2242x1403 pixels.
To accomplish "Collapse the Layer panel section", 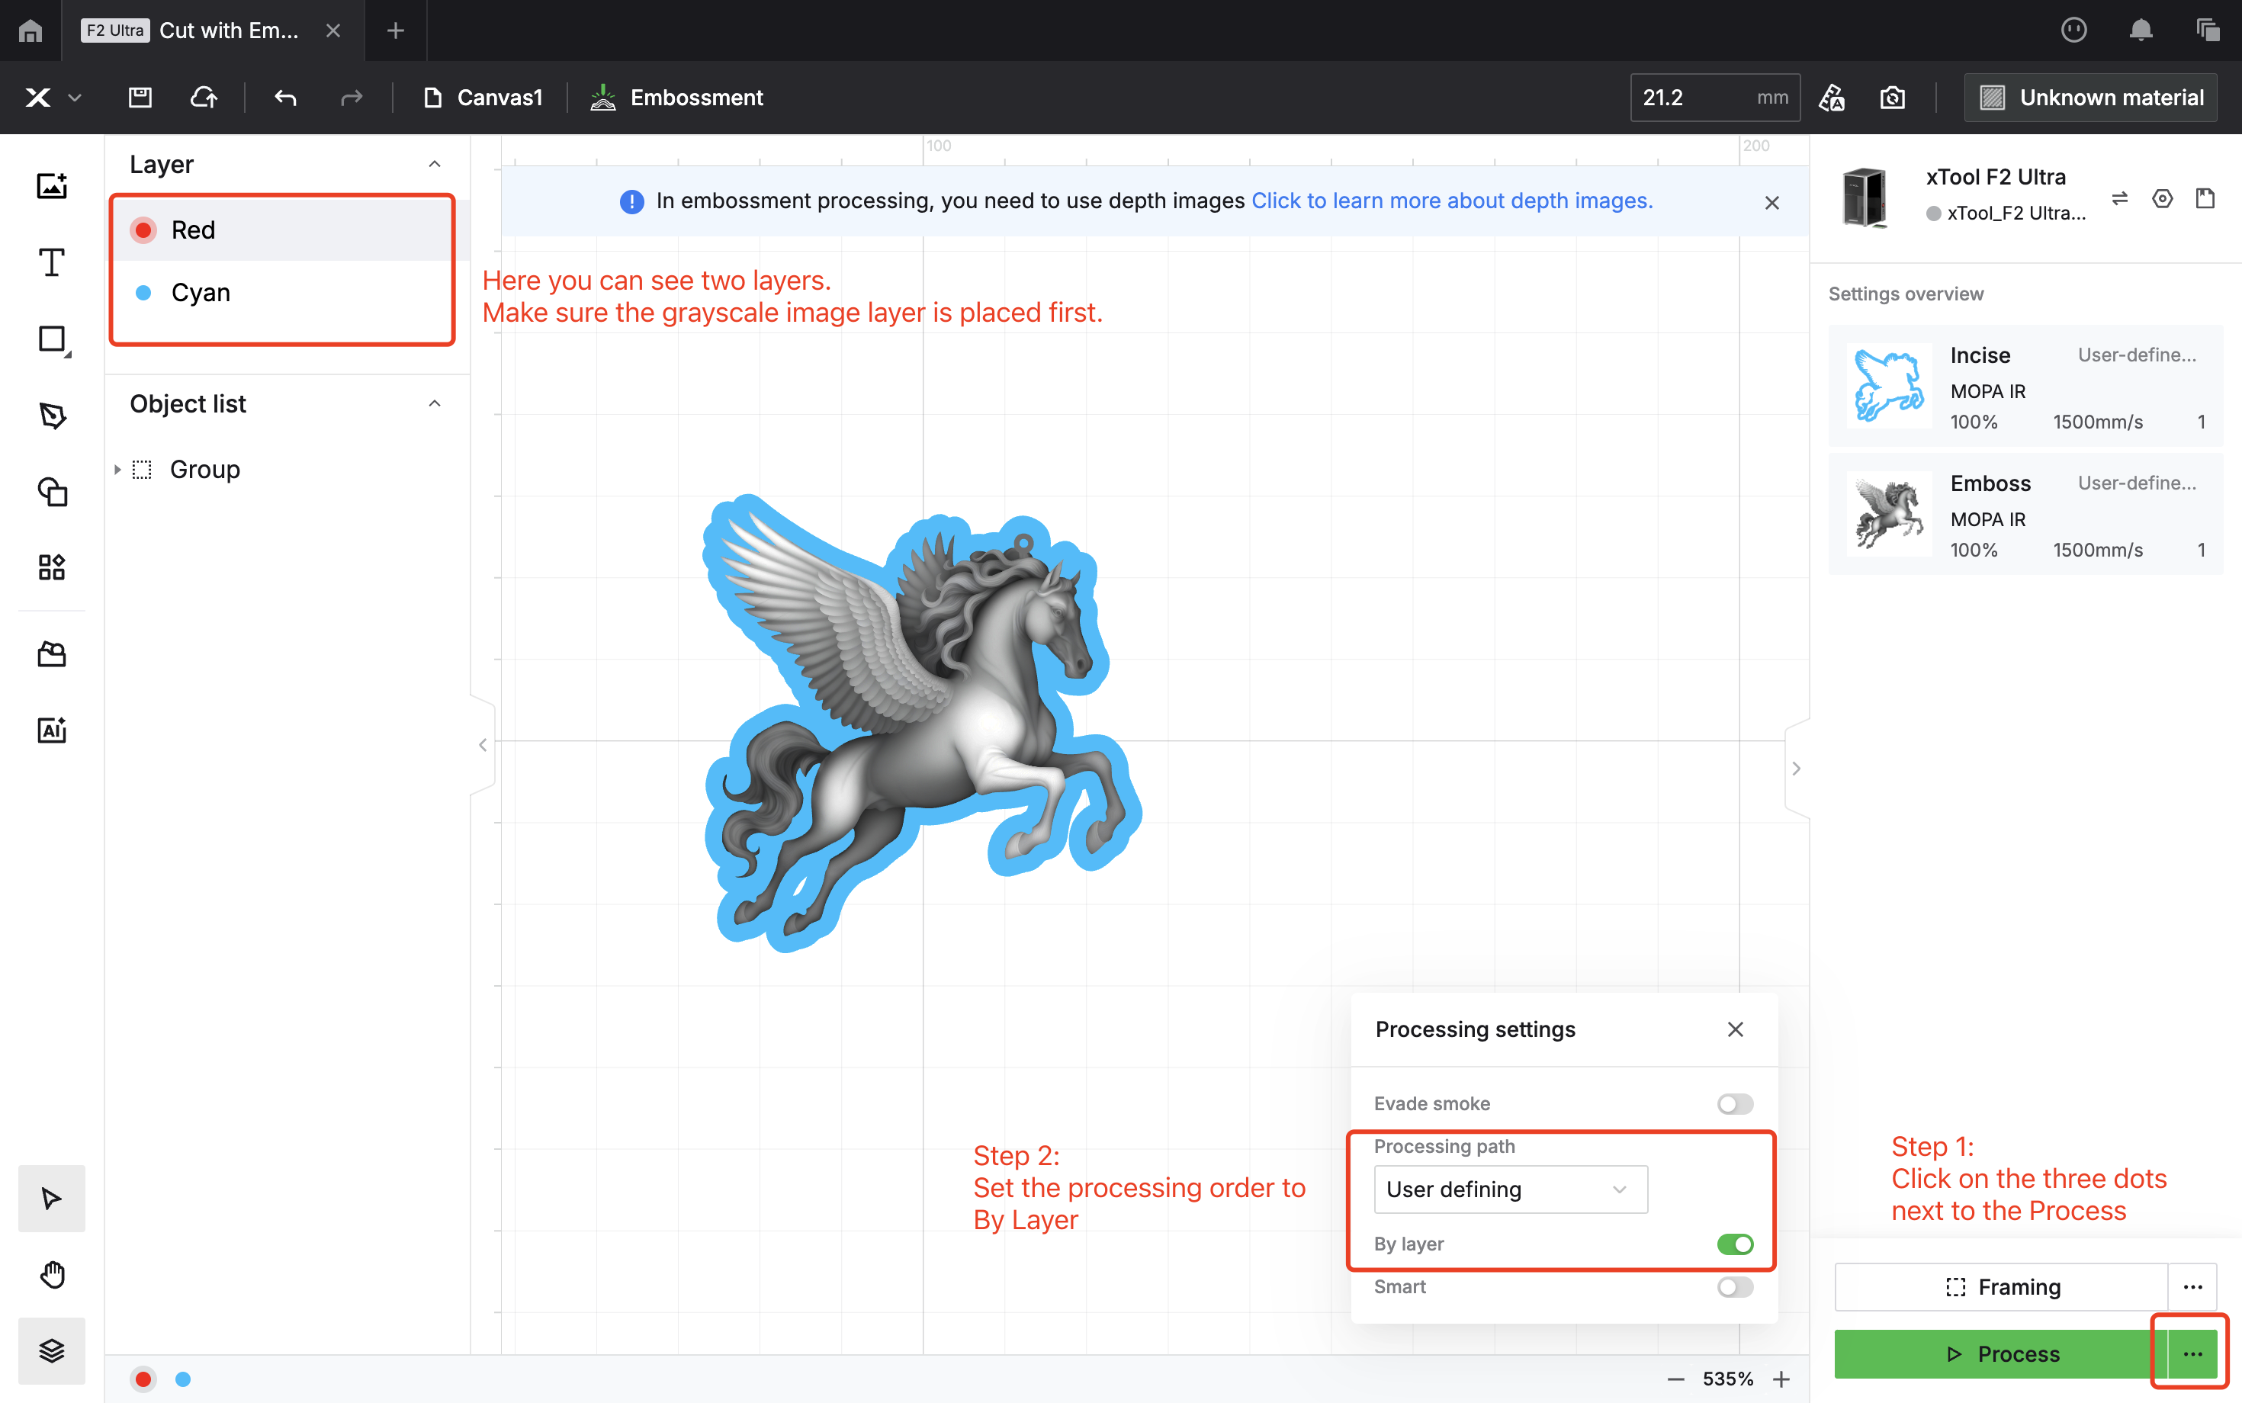I will click(435, 164).
